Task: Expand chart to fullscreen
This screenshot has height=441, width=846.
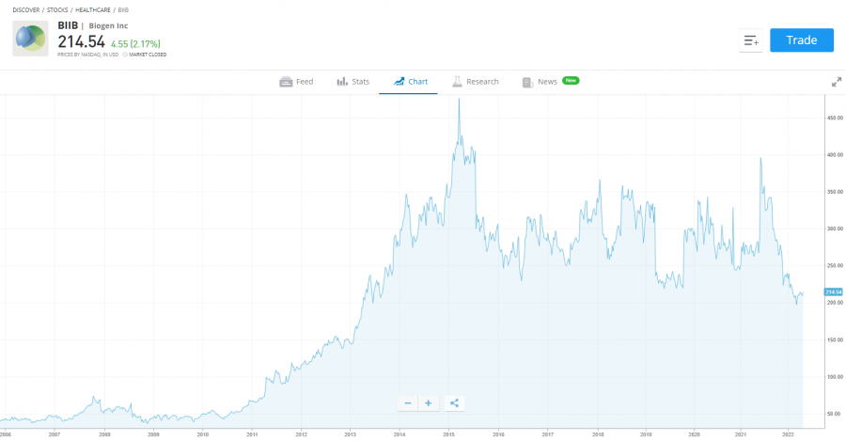Action: tap(837, 82)
